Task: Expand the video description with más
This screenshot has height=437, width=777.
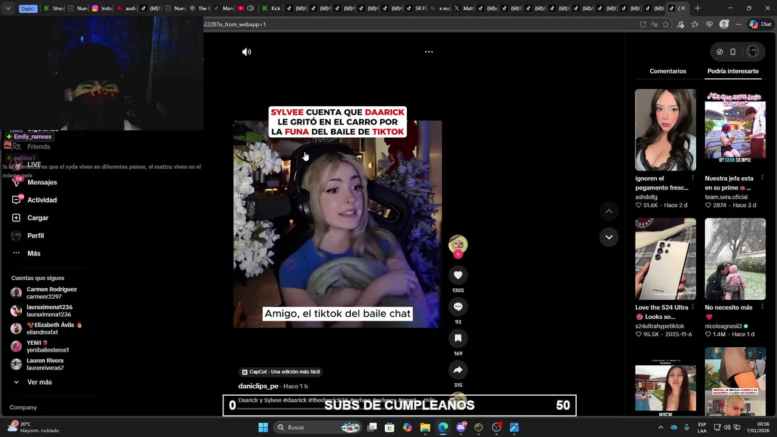Action: pos(429,401)
